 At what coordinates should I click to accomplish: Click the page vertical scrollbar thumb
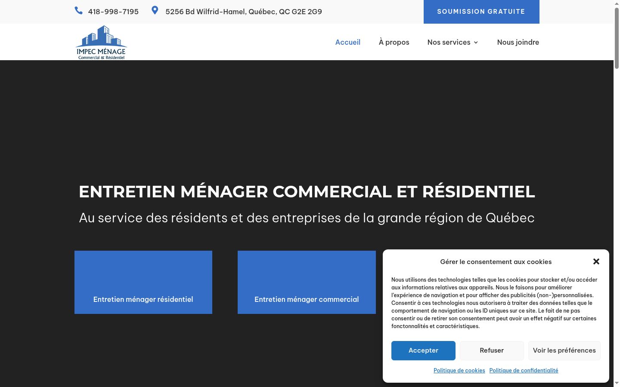point(617,38)
